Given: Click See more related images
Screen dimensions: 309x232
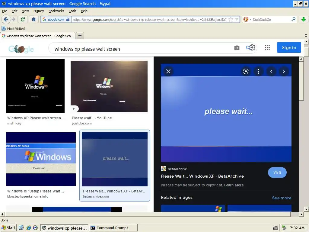Looking at the screenshot, I should pos(282,198).
